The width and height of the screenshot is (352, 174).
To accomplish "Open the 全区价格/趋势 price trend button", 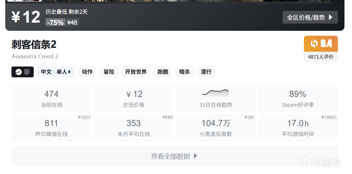I will pos(310,17).
